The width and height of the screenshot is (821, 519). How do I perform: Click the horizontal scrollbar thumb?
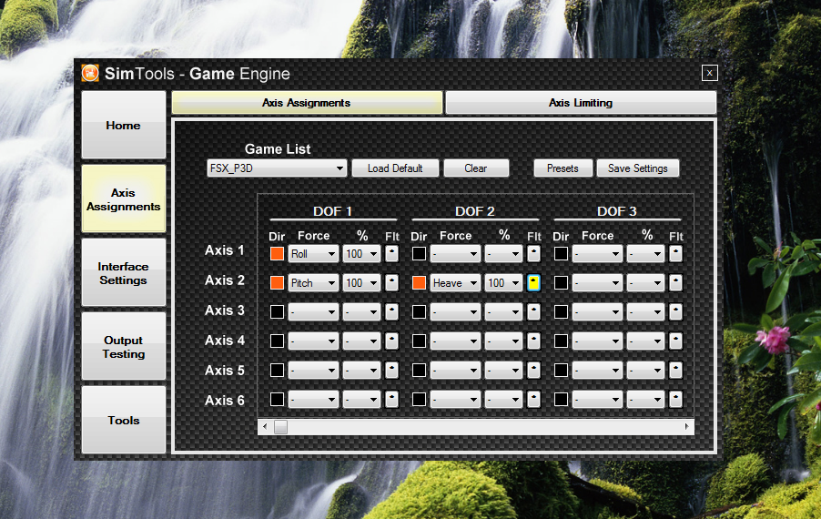click(x=280, y=427)
